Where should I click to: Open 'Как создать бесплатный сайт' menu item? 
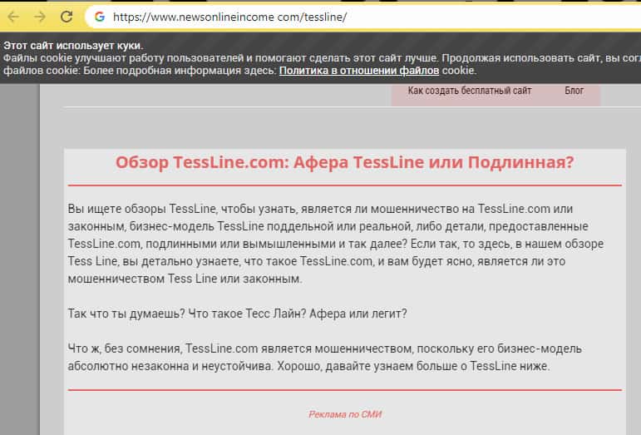coord(469,91)
